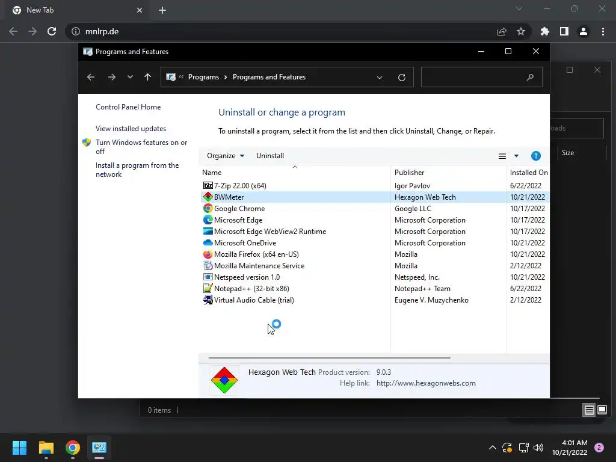Click the change view list icon
616x462 pixels.
pyautogui.click(x=502, y=156)
